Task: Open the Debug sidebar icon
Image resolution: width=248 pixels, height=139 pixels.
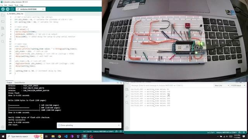Action: (x=3, y=35)
